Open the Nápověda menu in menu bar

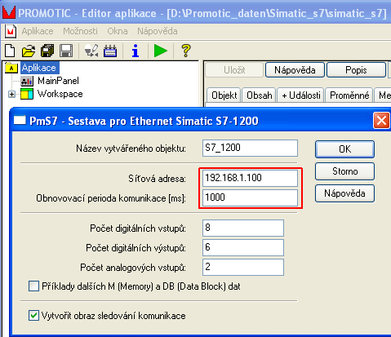click(x=158, y=31)
